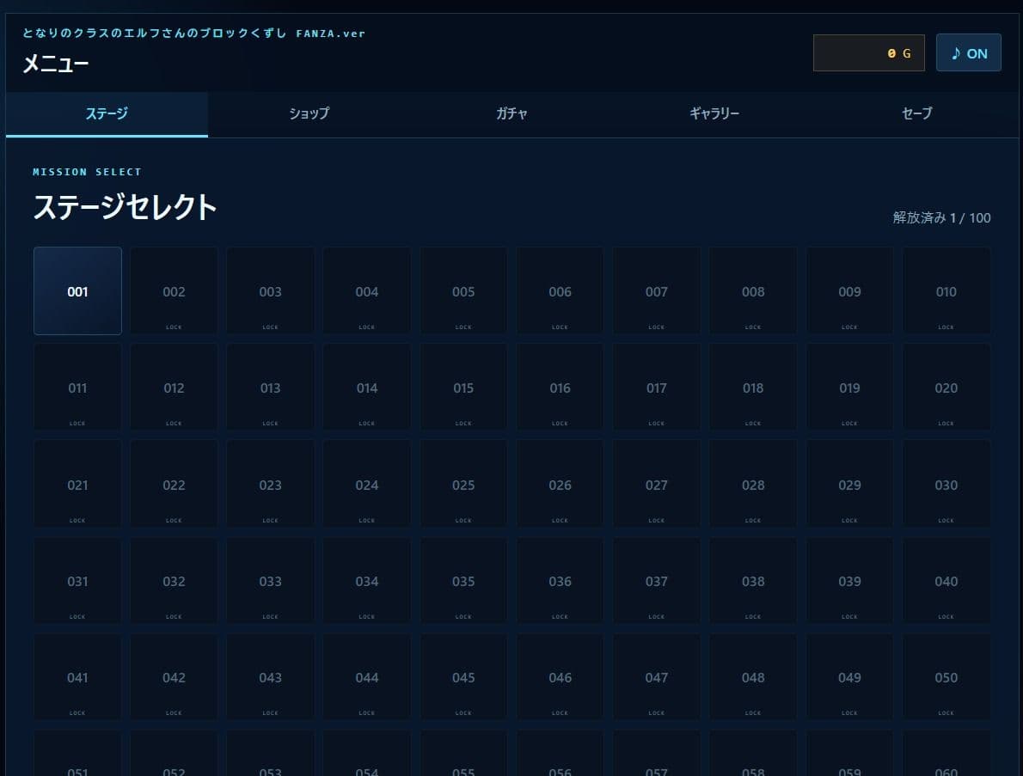Click stage tile 041

tap(77, 677)
